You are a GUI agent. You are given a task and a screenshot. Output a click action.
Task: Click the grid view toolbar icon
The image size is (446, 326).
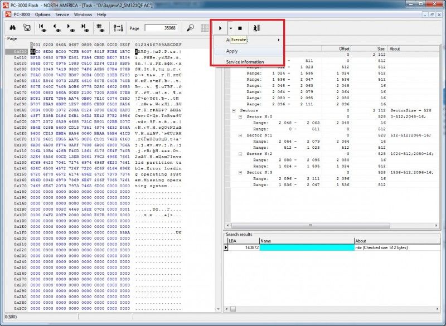tap(205, 28)
